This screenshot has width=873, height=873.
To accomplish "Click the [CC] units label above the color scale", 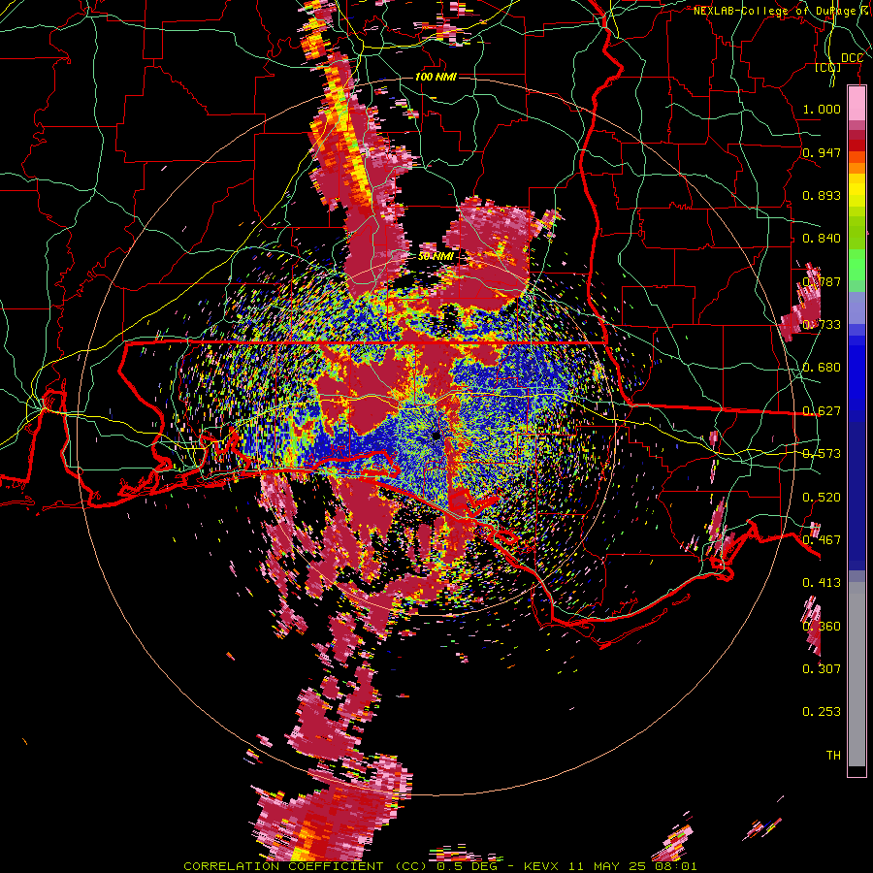I will [827, 67].
